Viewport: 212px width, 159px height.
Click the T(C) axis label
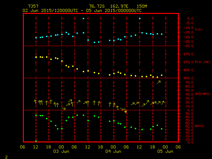coord(199,30)
